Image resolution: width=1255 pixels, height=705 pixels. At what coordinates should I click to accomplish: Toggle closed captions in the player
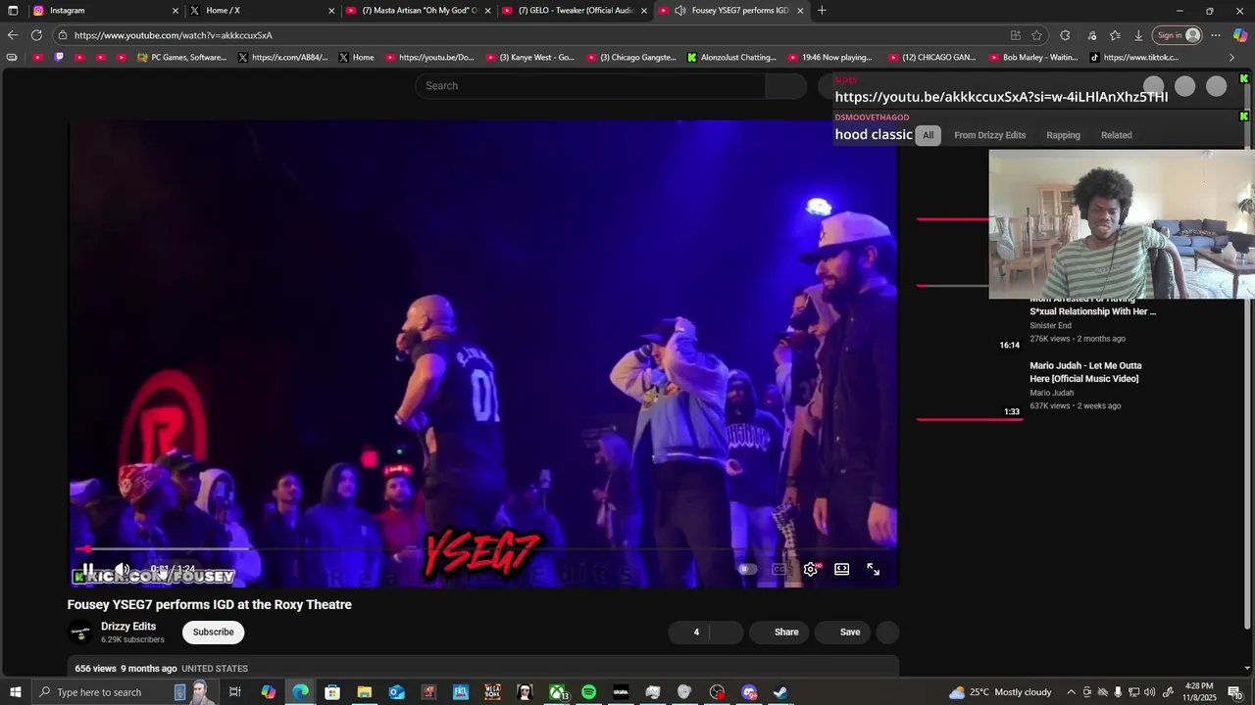click(x=779, y=569)
